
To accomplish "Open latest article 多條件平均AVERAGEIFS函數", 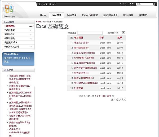I will (x=19, y=132).
